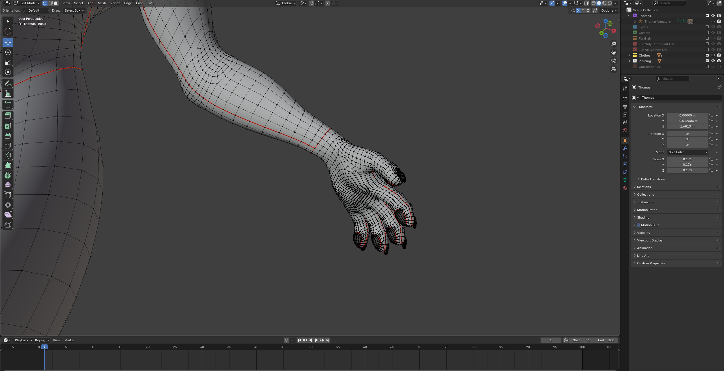Open the Edit Mode dropdown

tap(27, 3)
